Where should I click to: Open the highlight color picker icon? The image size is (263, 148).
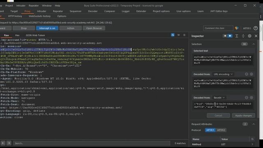coord(237,28)
